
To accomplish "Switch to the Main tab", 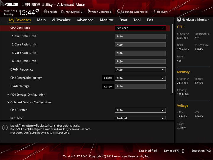I will (x=41, y=20).
